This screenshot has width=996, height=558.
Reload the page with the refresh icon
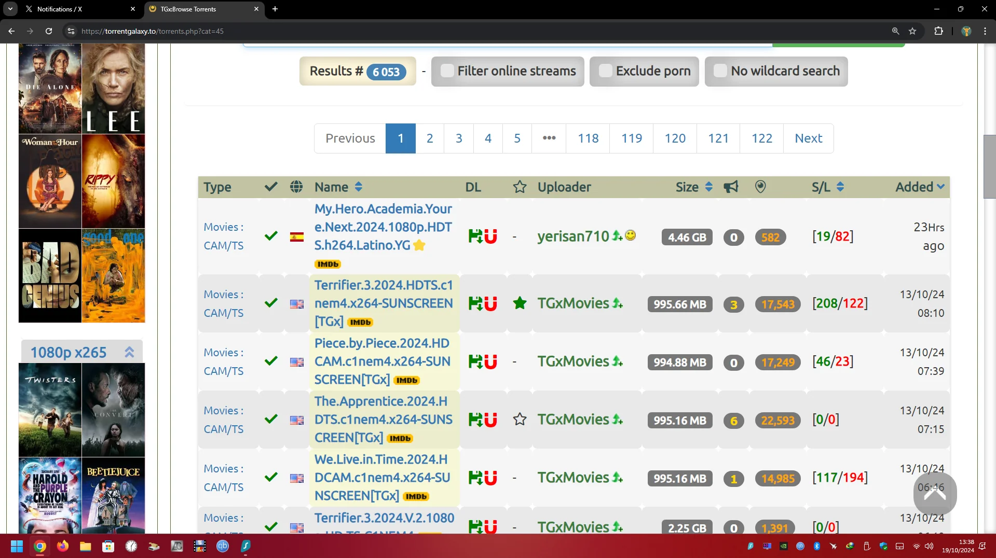pyautogui.click(x=49, y=31)
